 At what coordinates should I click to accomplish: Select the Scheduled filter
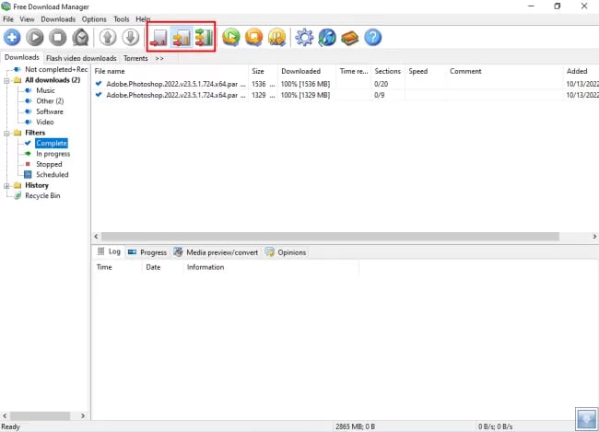[x=53, y=175]
